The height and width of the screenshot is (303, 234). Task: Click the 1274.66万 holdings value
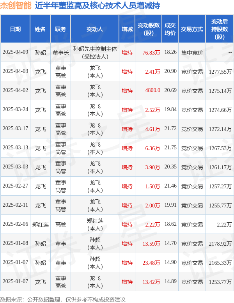coord(220,110)
